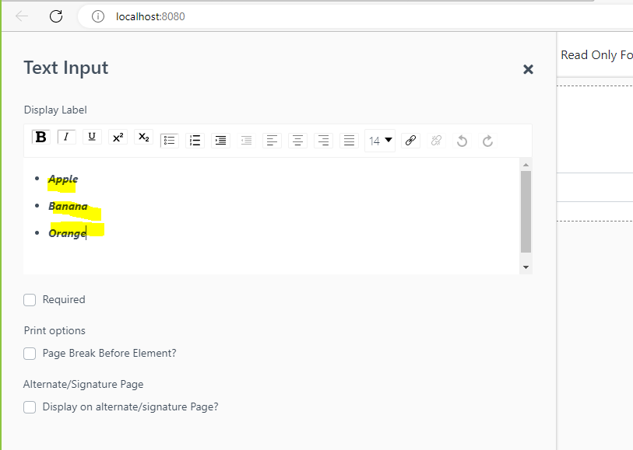Redo the last edit
The height and width of the screenshot is (450, 633).
(487, 141)
